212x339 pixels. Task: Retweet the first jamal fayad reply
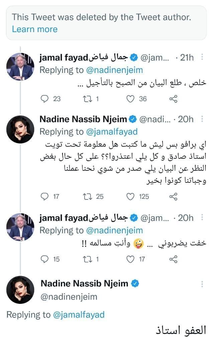point(88,99)
